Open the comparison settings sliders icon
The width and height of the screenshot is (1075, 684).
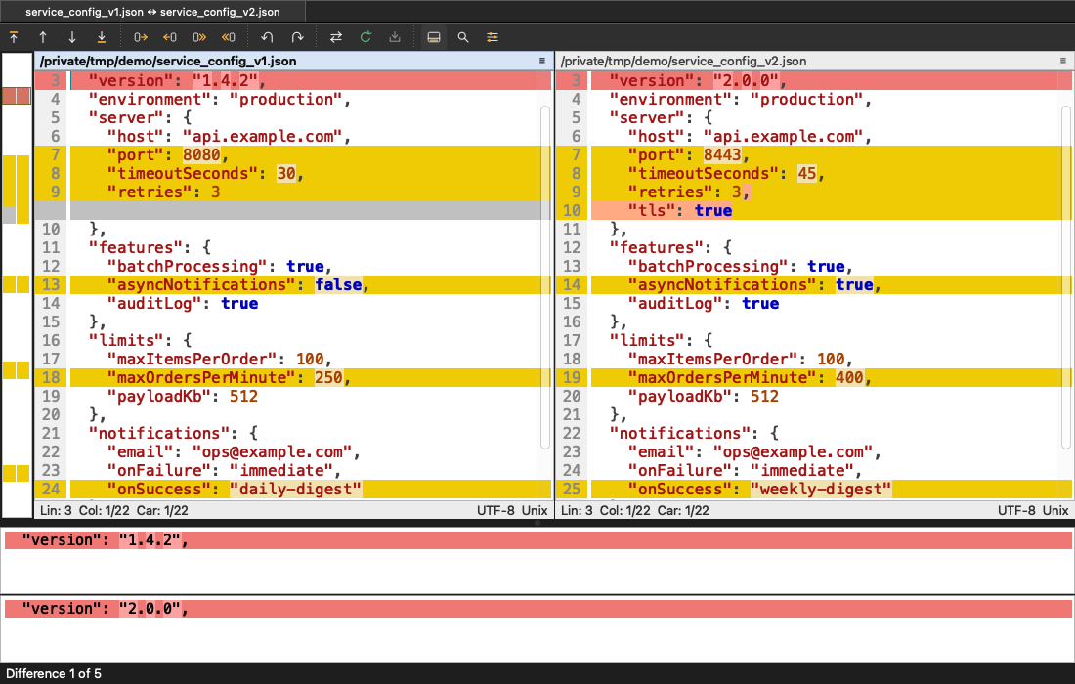click(493, 37)
